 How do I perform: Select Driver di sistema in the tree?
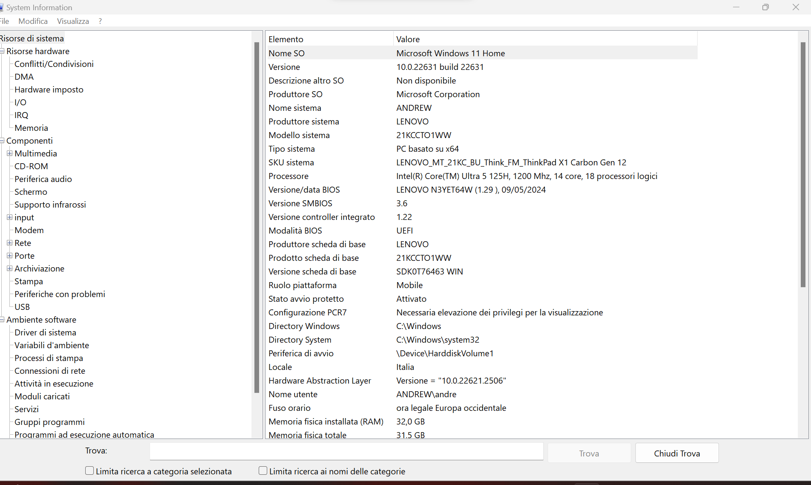coord(45,332)
